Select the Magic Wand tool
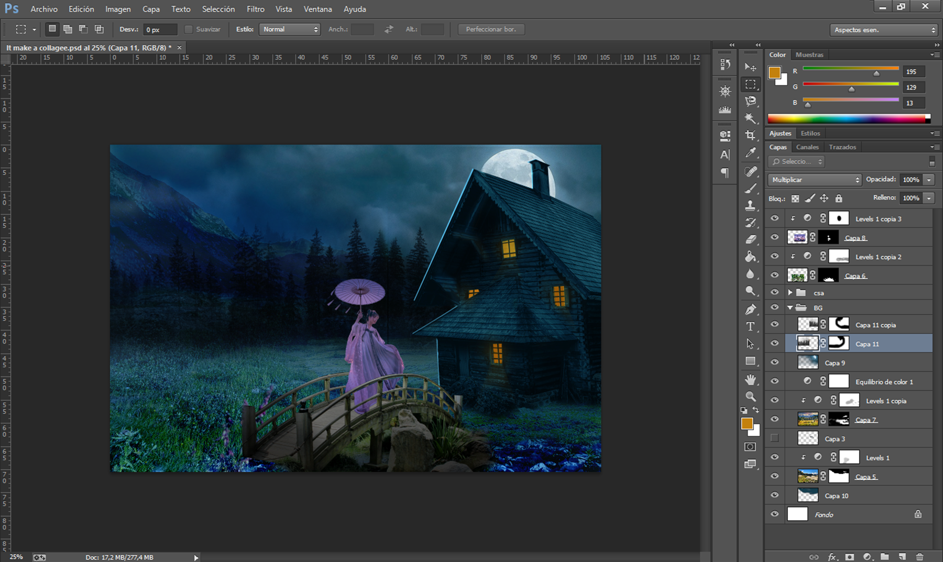This screenshot has width=943, height=562. (x=750, y=118)
